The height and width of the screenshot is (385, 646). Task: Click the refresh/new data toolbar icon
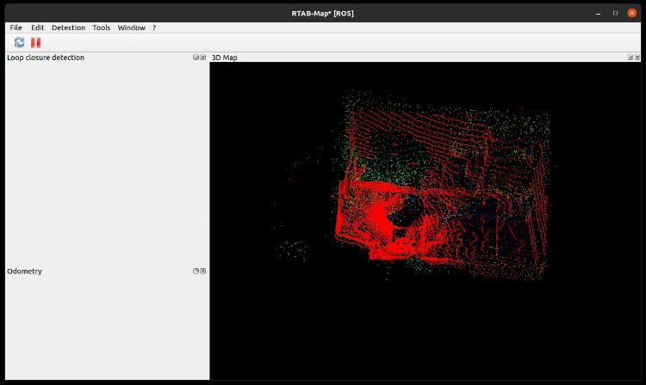[19, 42]
